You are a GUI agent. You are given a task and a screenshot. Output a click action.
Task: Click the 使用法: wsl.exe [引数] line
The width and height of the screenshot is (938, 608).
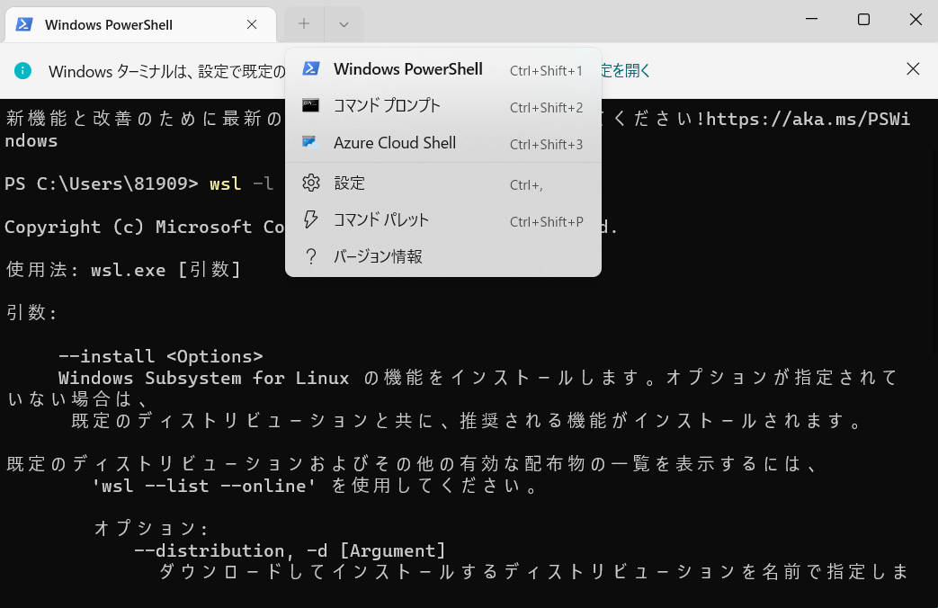[x=123, y=269]
